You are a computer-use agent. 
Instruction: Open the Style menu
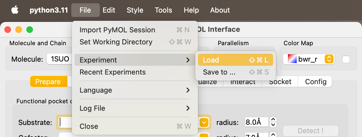point(135,10)
